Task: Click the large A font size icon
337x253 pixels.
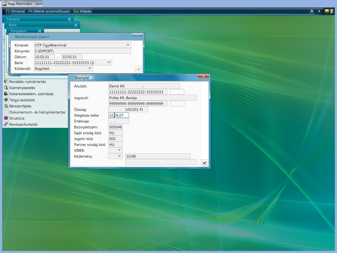Action: click(x=312, y=11)
